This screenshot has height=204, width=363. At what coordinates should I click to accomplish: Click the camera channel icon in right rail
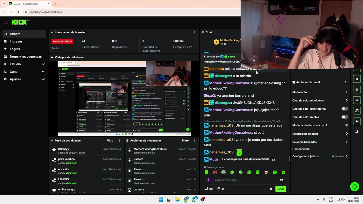click(x=357, y=110)
